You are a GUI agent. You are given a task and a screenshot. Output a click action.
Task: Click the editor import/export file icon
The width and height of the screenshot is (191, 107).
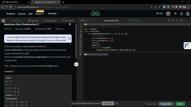(173, 21)
